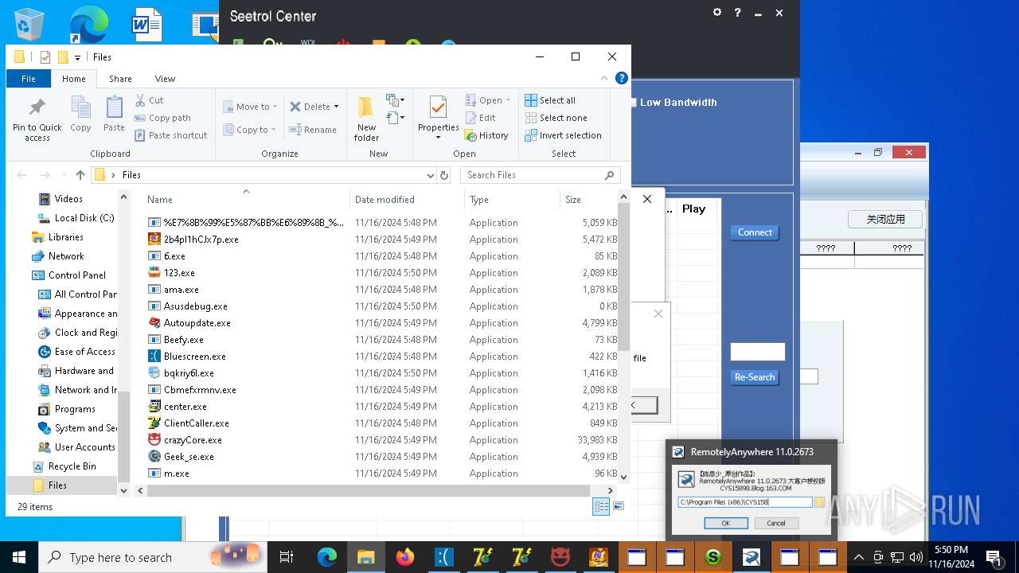
Task: Open Firefox from the taskbar
Action: tap(405, 557)
